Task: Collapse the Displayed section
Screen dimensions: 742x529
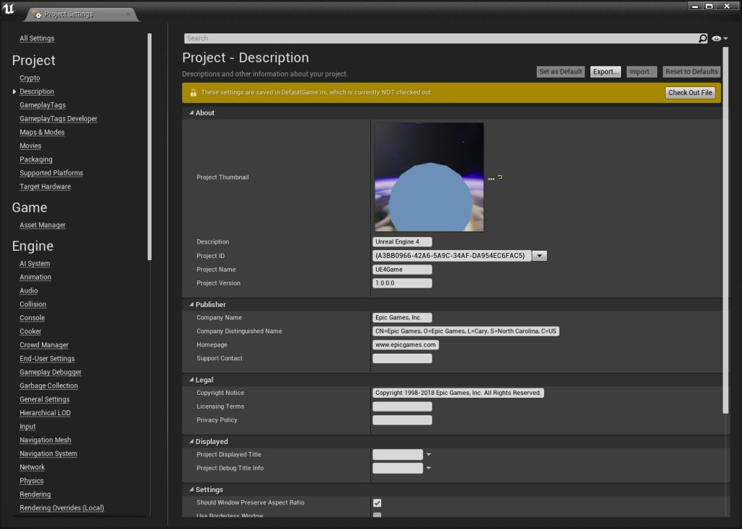Action: [x=191, y=441]
